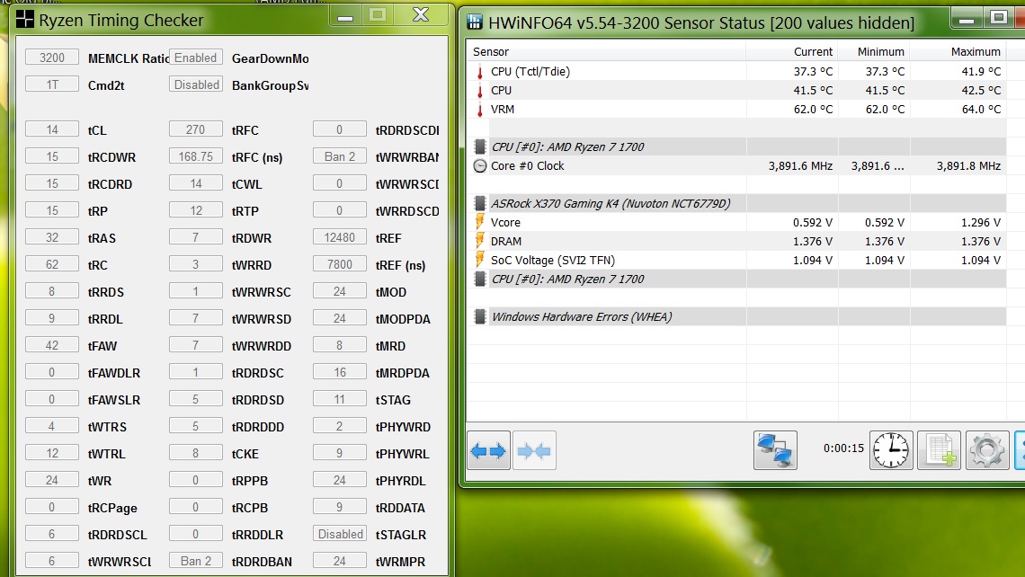This screenshot has width=1025, height=577.
Task: Click the lightning icon beside DRAM
Action: coord(480,241)
